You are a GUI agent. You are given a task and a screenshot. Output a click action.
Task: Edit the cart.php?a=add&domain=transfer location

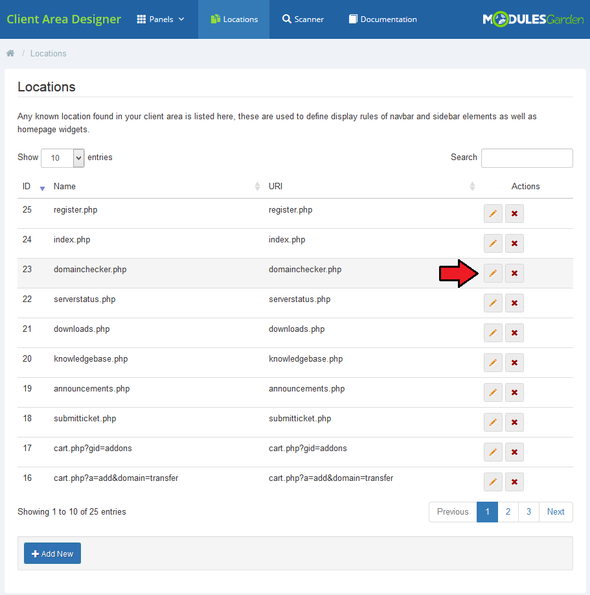493,482
